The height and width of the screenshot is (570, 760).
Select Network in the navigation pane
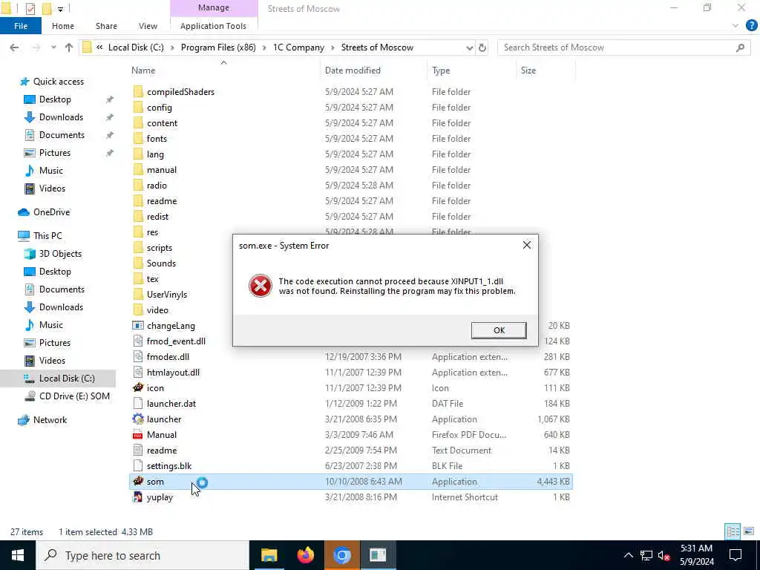(50, 420)
